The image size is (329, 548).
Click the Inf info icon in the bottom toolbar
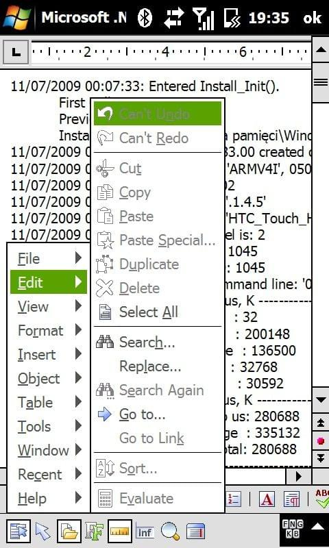coord(145,532)
